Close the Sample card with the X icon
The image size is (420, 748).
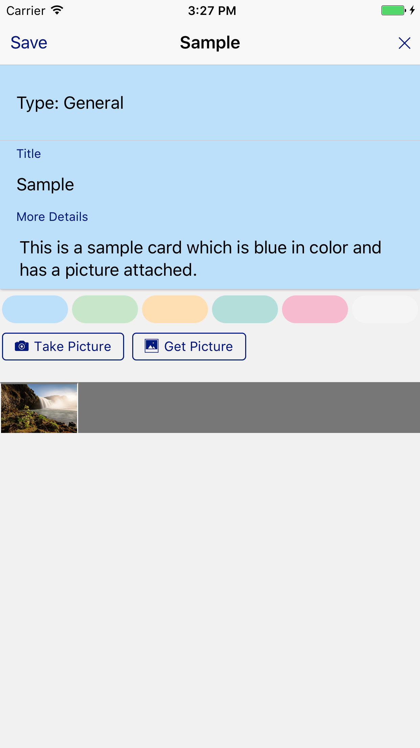(x=404, y=43)
